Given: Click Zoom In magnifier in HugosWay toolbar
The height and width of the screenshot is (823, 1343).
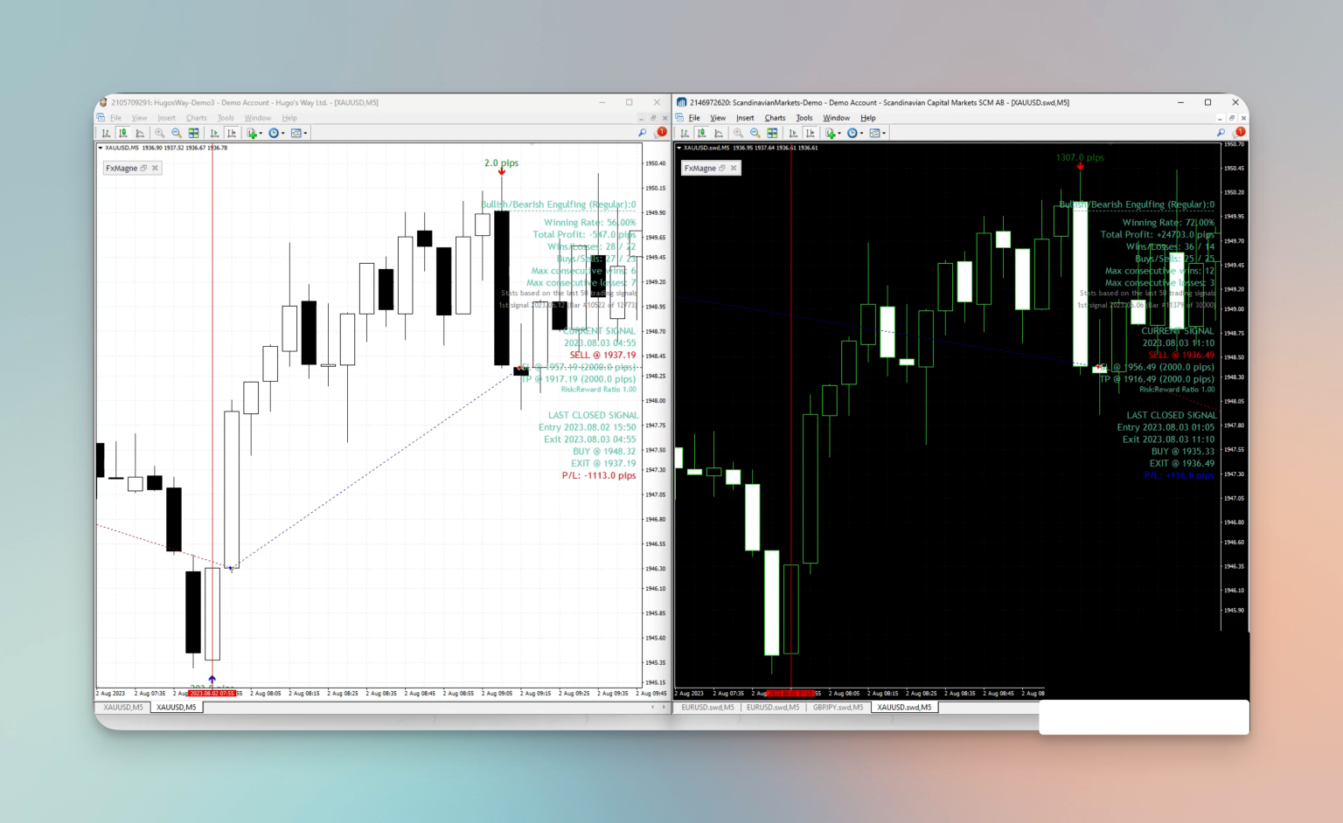Looking at the screenshot, I should tap(159, 133).
